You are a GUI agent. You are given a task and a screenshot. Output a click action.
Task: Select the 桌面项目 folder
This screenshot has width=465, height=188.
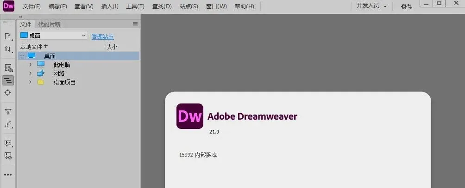[64, 82]
